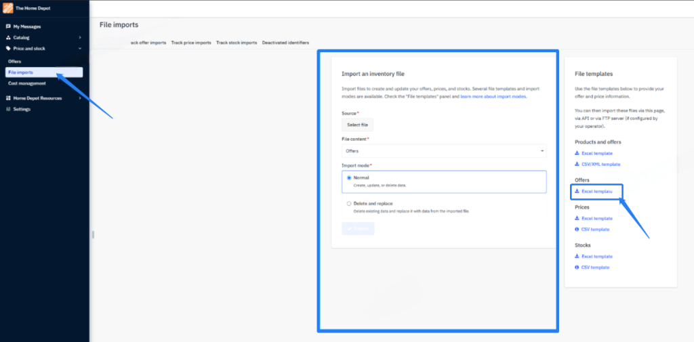694x342 pixels.
Task: Click download icon for Products and offers Excel template
Action: tap(577, 154)
